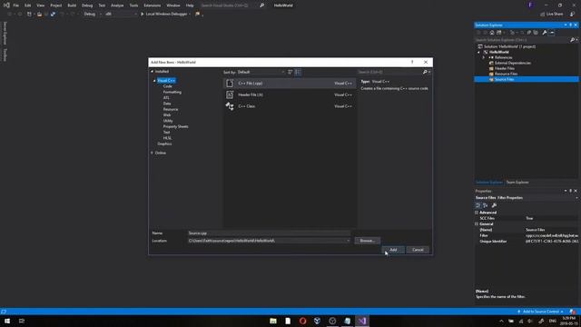The width and height of the screenshot is (581, 327).
Task: Collapse the Visual C++ tree node
Action: [x=154, y=81]
